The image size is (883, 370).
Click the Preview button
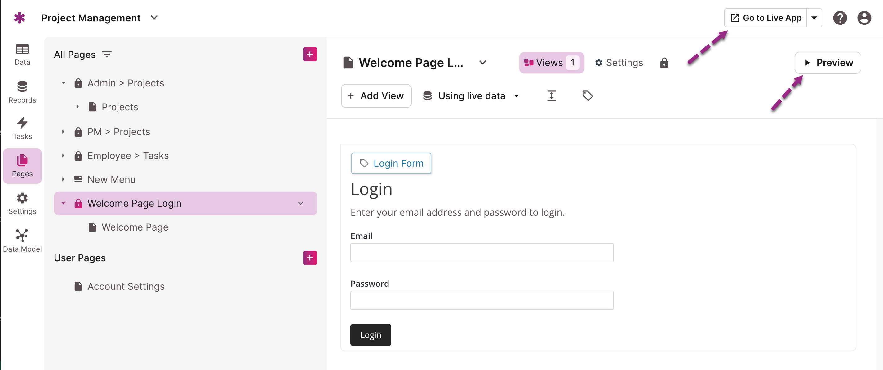(x=828, y=63)
